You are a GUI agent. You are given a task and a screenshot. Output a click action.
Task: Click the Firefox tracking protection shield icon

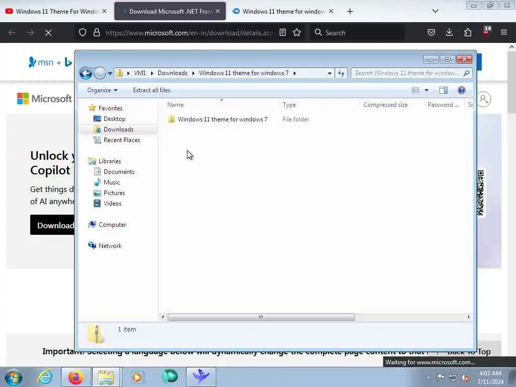tap(83, 32)
